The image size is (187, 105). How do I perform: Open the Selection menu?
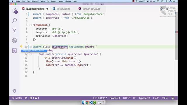[x=35, y=1]
